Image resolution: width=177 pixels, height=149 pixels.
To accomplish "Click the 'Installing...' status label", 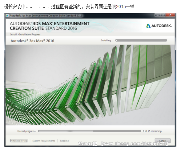I will pyautogui.click(x=107, y=40).
